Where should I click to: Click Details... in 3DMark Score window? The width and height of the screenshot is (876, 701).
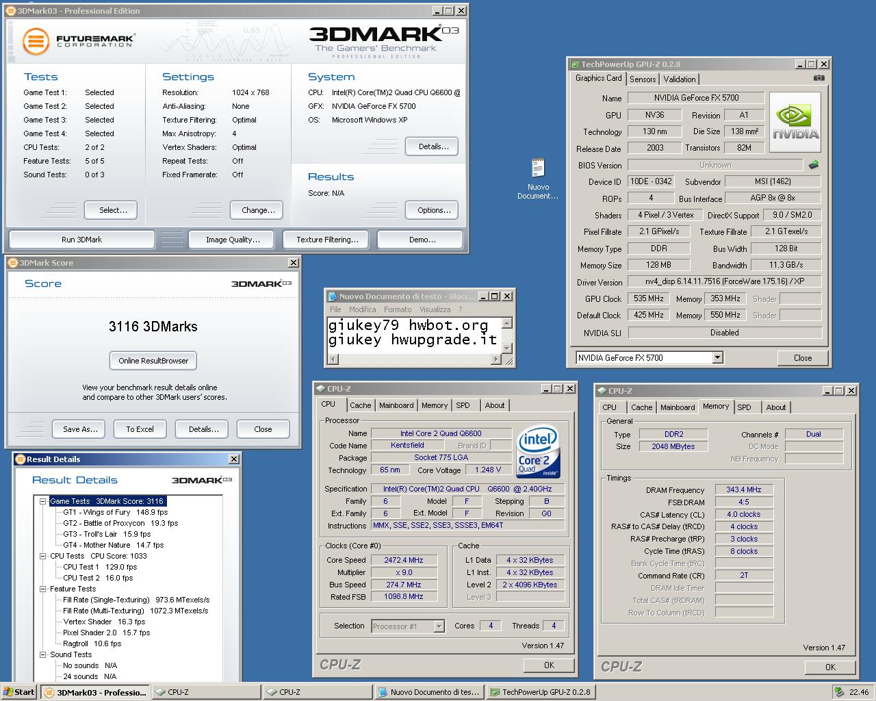203,429
